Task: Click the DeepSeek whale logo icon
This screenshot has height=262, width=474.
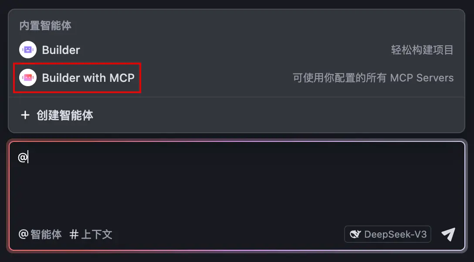Action: (x=355, y=234)
